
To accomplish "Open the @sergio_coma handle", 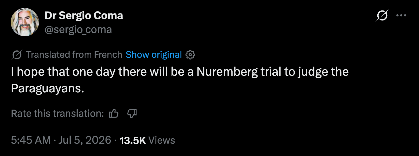I will (78, 29).
